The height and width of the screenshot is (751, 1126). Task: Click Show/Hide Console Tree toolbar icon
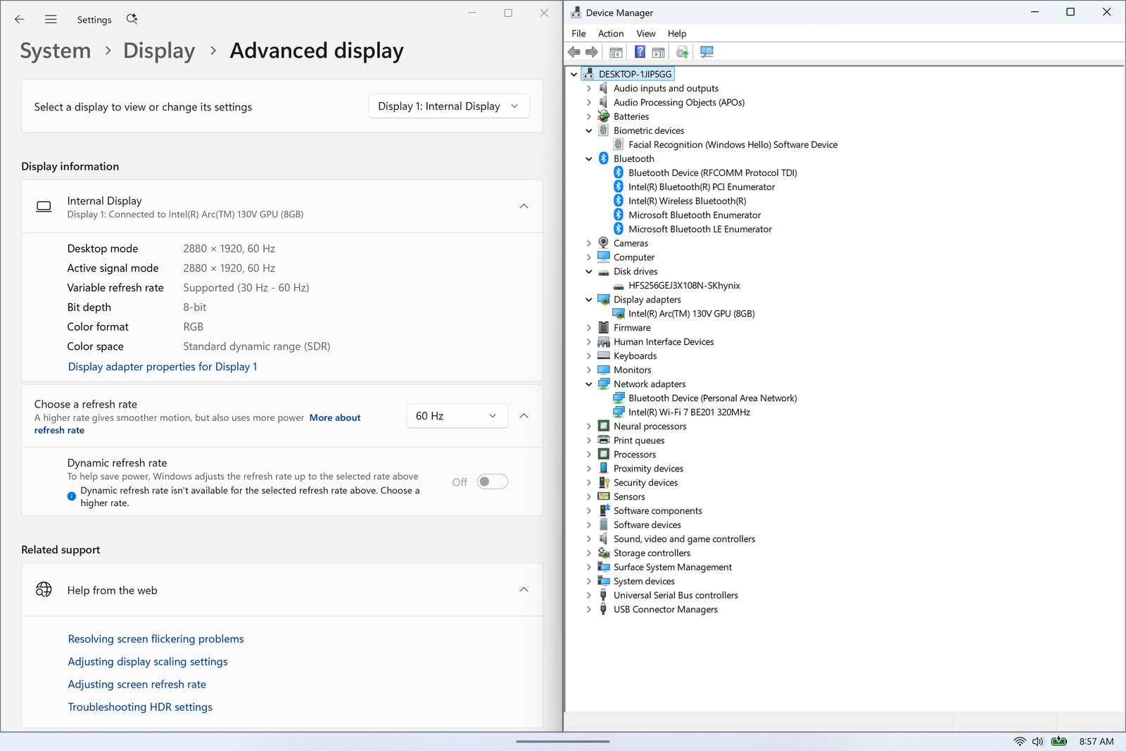click(616, 52)
